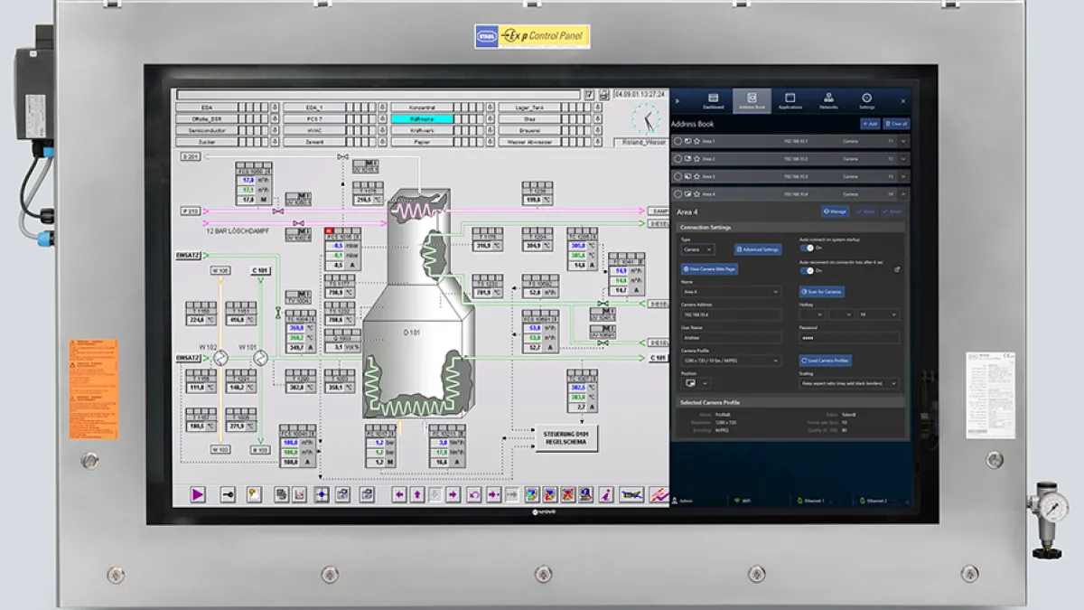Viewport: 1084px width, 610px height.
Task: Expand the Area 3 entry chevron
Action: coord(903,176)
